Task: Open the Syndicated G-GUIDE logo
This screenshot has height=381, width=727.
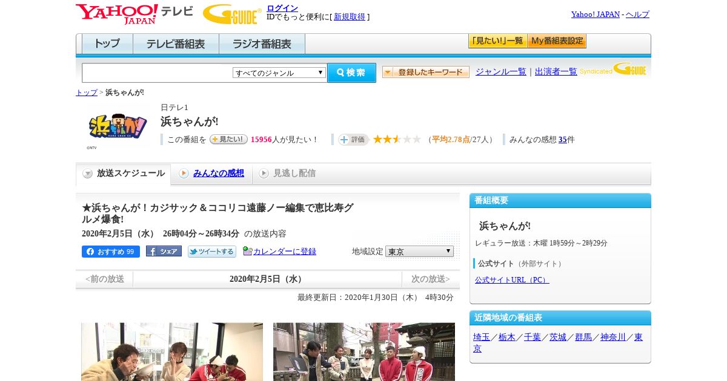Action: (613, 70)
